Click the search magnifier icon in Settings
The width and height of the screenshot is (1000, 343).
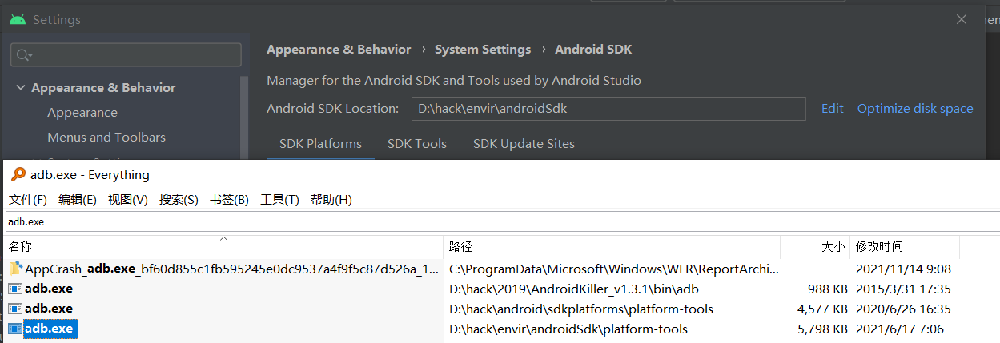click(23, 55)
